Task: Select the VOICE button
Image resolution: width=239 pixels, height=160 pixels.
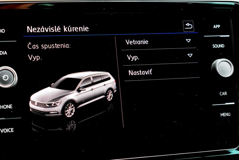Action: [7, 130]
